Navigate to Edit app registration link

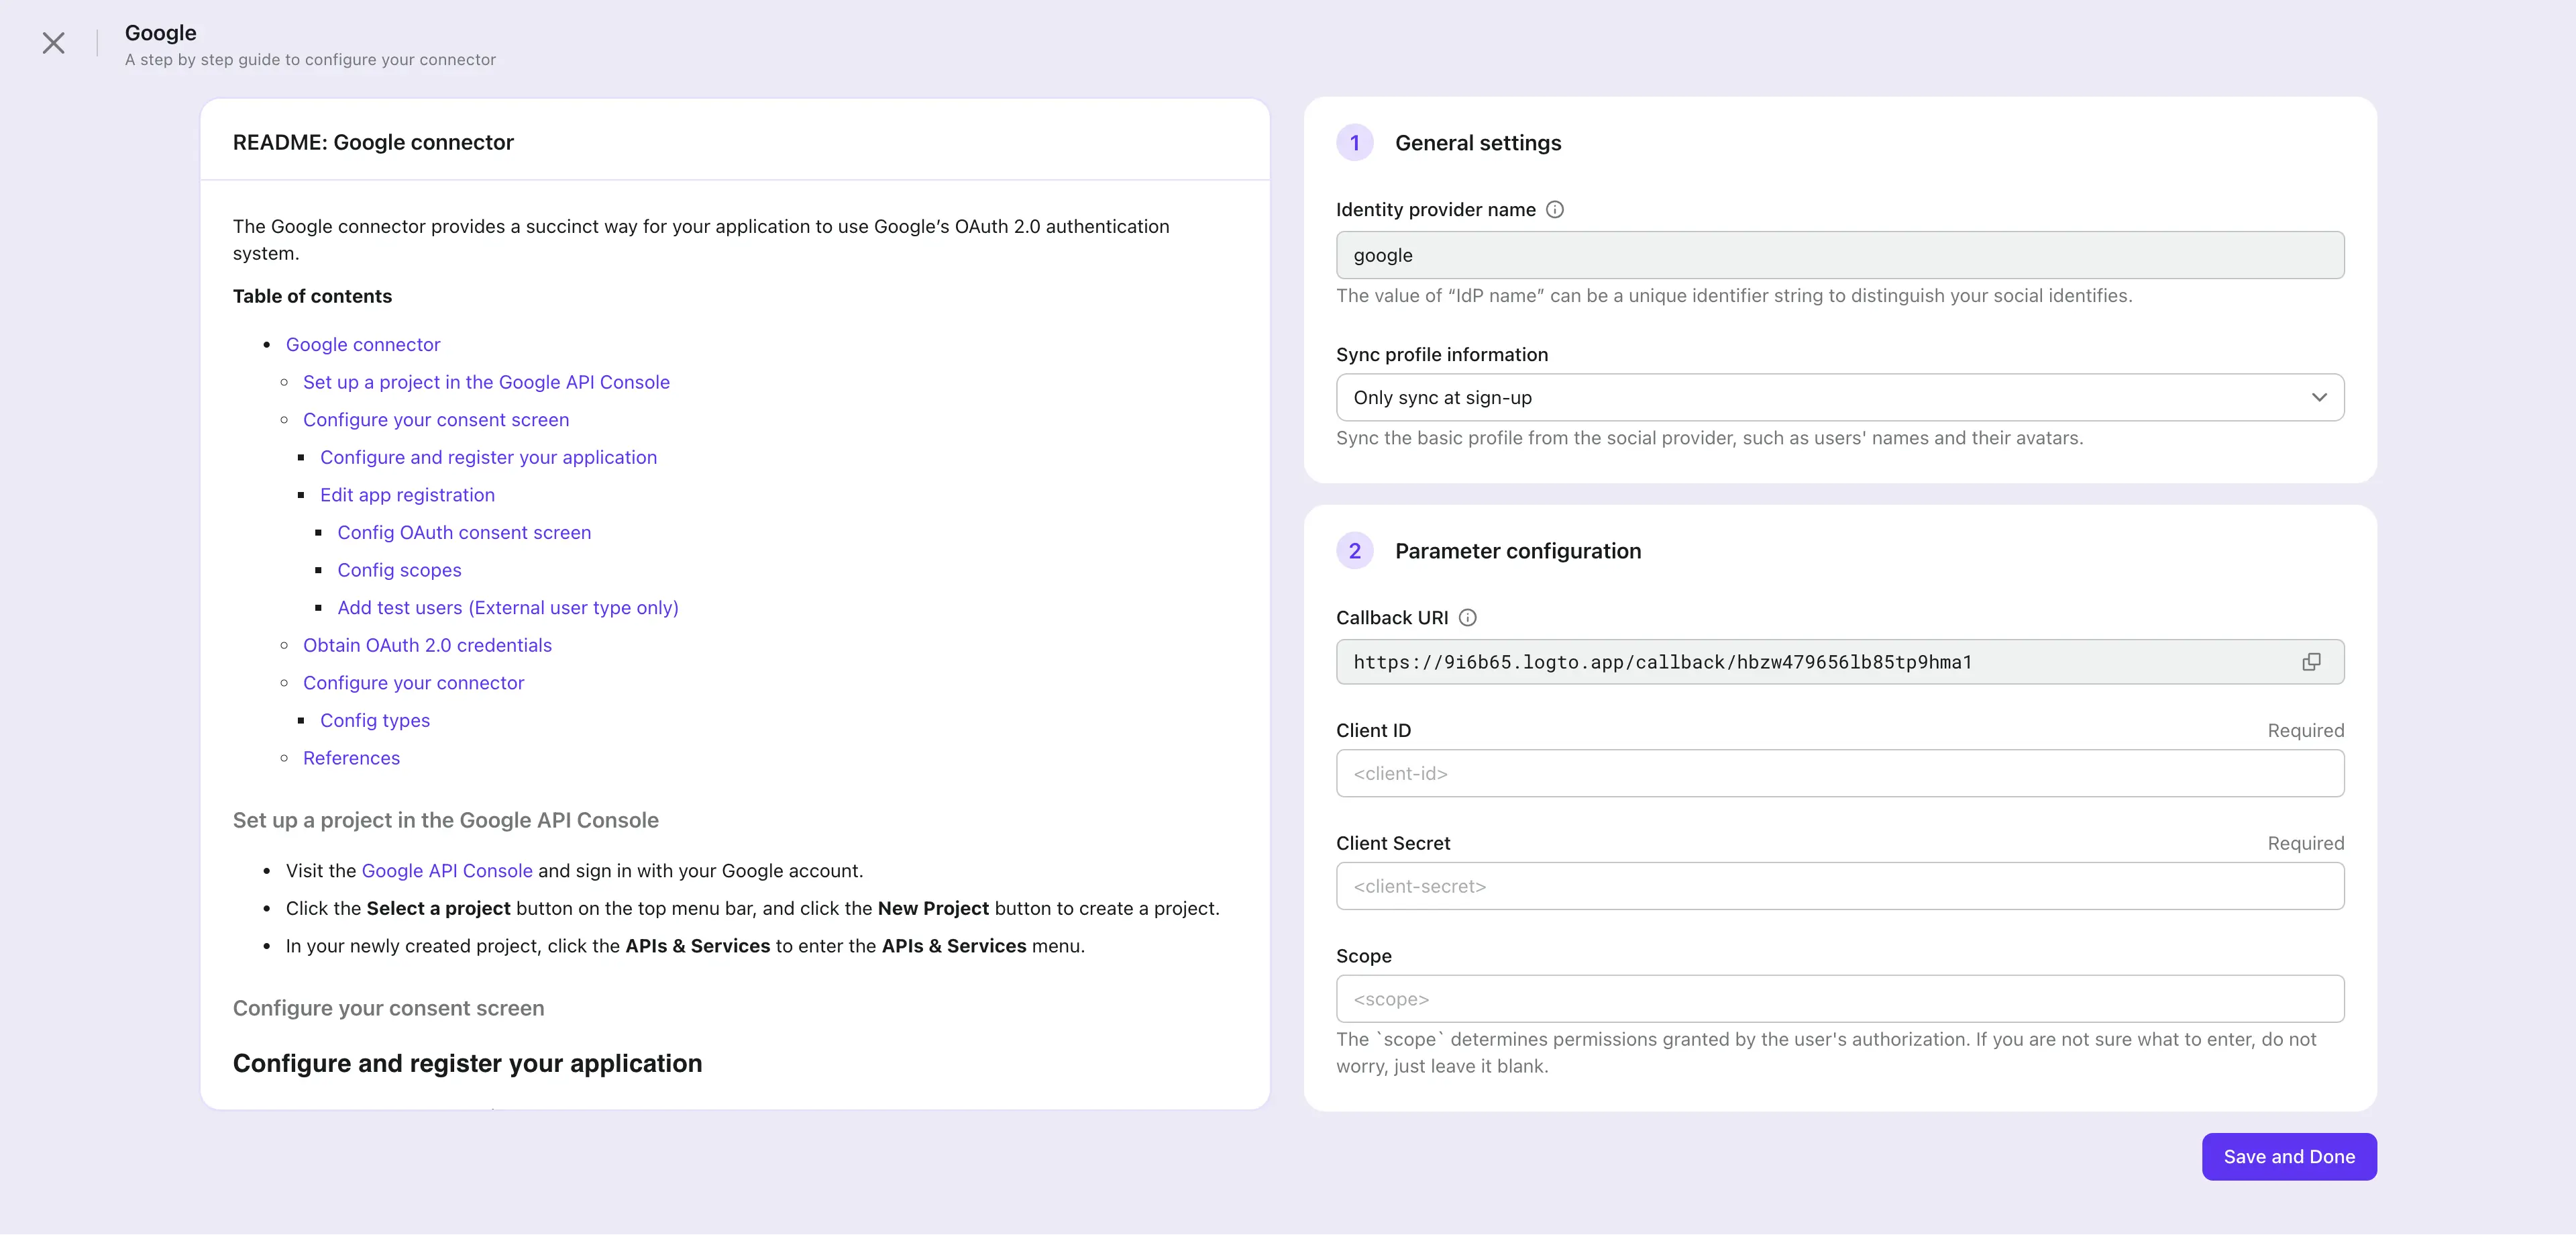pyautogui.click(x=407, y=495)
